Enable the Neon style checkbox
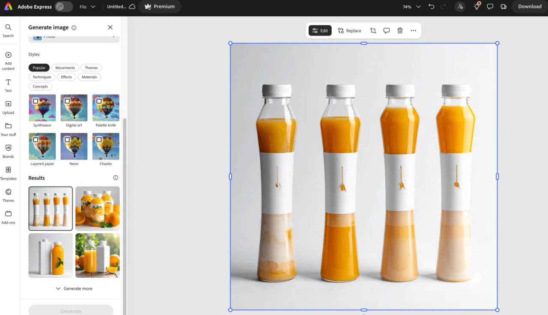 pyautogui.click(x=67, y=140)
